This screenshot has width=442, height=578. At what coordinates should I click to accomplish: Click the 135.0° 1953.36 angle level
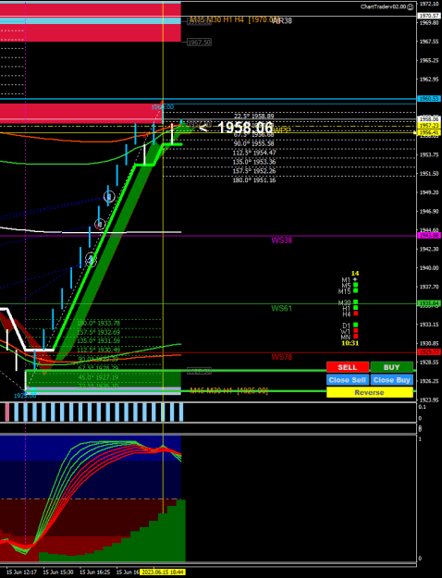click(254, 162)
